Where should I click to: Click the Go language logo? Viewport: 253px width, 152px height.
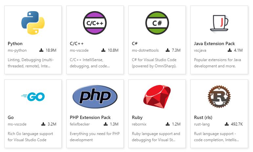click(32, 96)
